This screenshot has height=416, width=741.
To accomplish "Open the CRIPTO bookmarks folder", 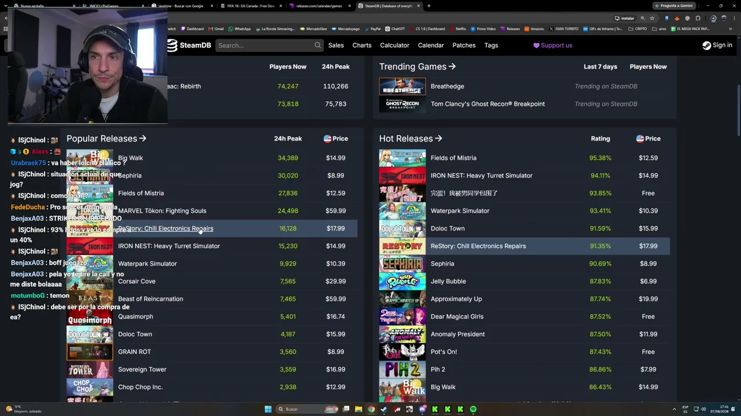I will (638, 29).
